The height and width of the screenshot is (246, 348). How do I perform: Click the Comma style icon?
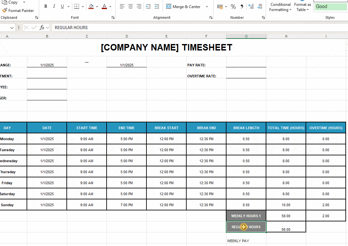point(242,6)
